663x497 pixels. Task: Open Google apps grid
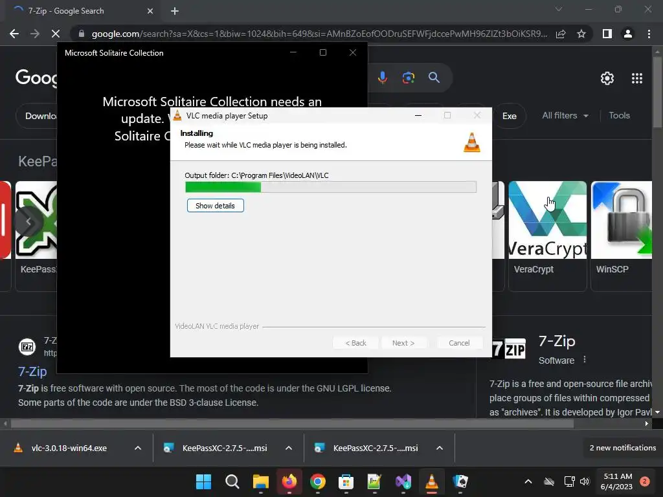[637, 78]
